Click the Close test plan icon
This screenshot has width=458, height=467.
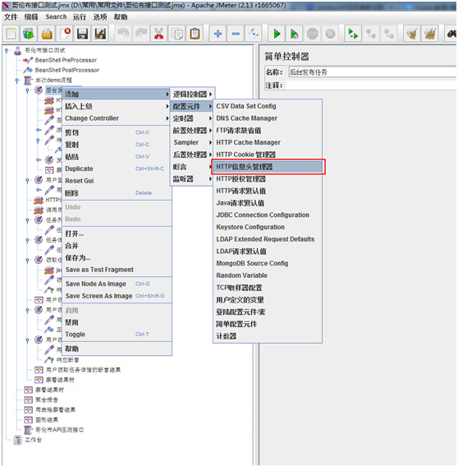point(65,34)
